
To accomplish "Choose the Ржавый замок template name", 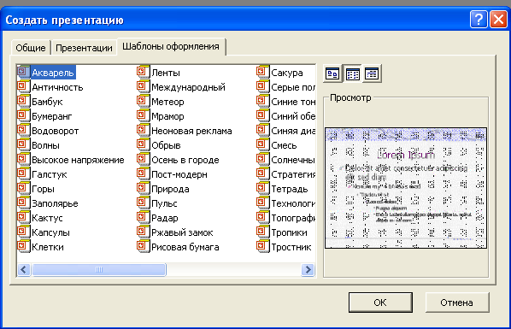I will [182, 232].
